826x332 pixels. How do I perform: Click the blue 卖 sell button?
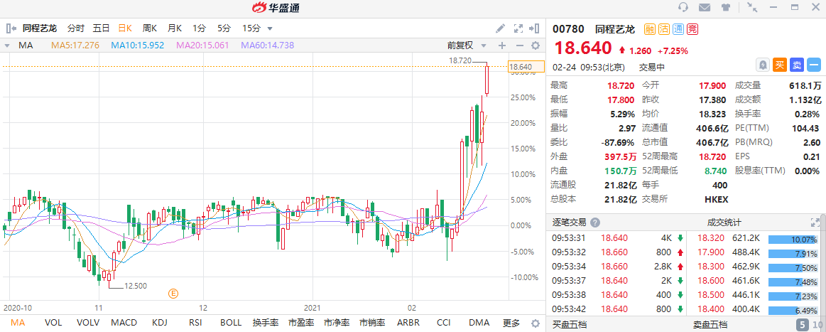[797, 65]
